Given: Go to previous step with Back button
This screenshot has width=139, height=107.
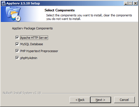Looking at the screenshot, I should tap(80, 100).
